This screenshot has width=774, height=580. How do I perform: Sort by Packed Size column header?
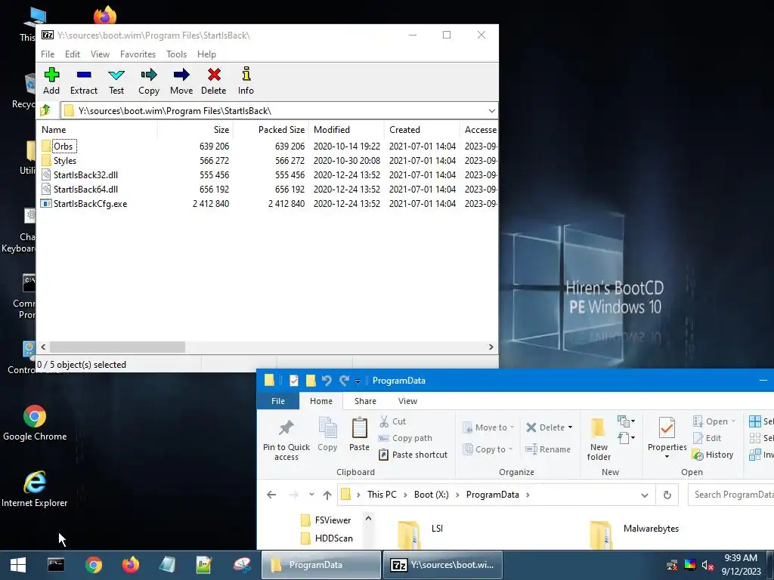pyautogui.click(x=271, y=130)
